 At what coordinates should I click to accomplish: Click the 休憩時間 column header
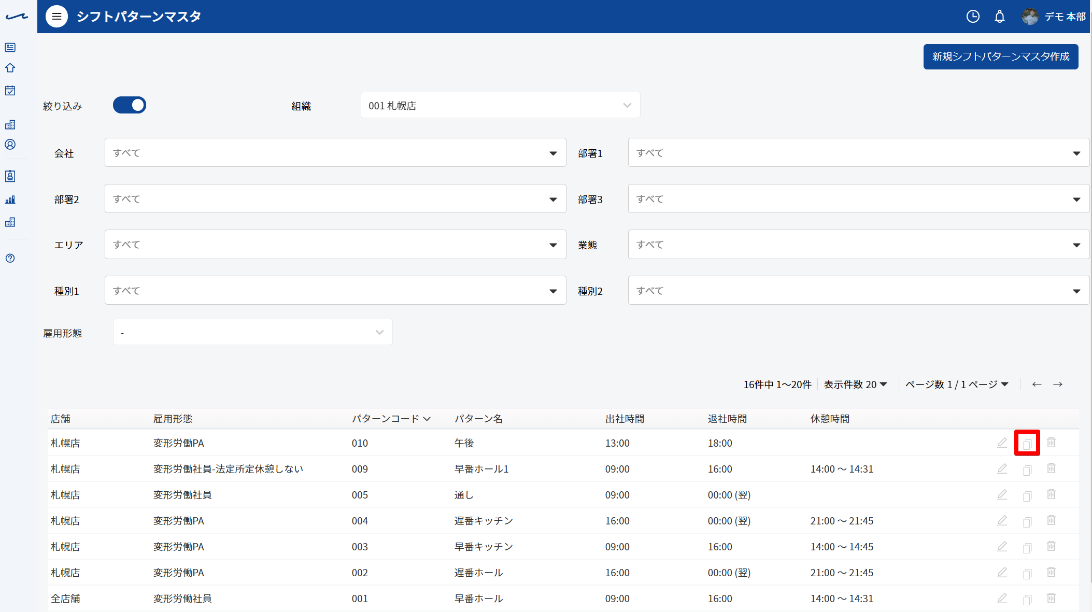[830, 419]
